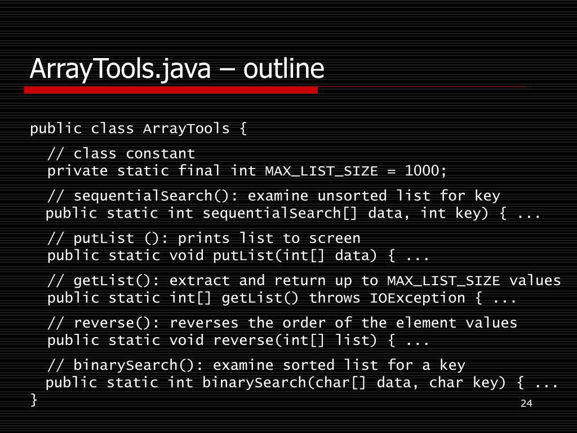Click the '// sequentialSearch(): examine unsorted list' comment
Viewport: 577px width, 433px height.
pos(274,196)
